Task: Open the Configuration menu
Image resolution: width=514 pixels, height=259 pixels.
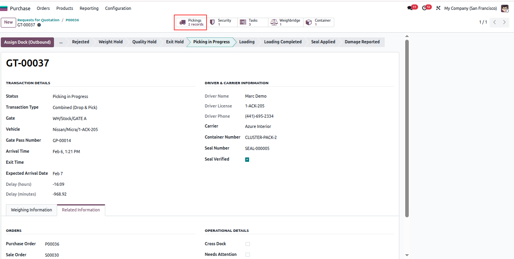Action: tap(118, 8)
